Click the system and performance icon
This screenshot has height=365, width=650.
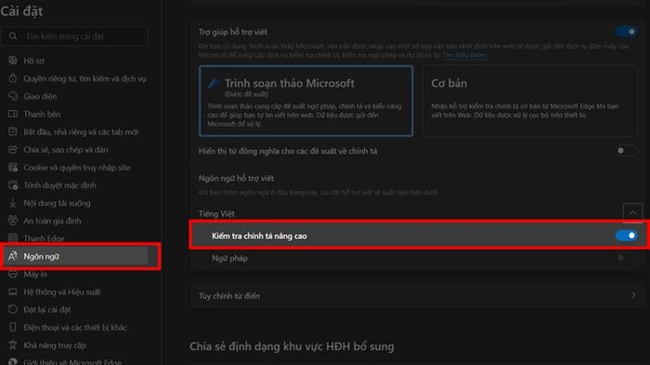[13, 292]
